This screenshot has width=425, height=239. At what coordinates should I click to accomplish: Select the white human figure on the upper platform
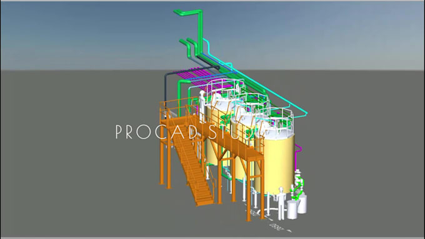coord(202,107)
